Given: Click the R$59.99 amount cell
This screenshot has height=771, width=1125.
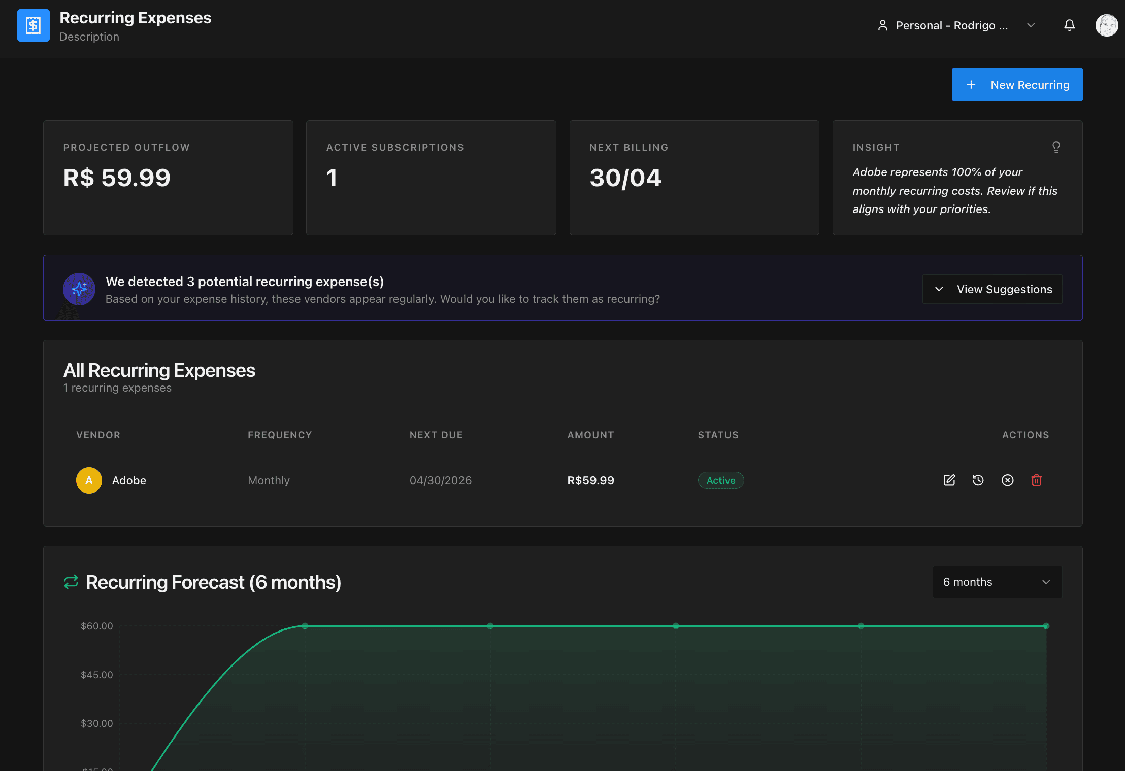Looking at the screenshot, I should (x=591, y=480).
